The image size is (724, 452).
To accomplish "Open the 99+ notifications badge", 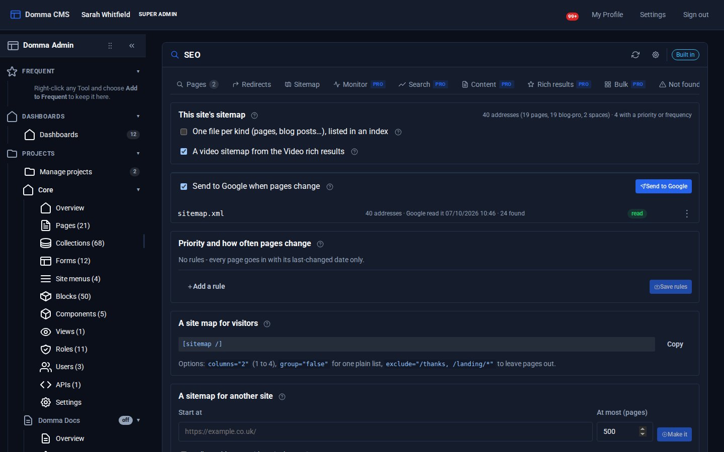I will click(572, 17).
